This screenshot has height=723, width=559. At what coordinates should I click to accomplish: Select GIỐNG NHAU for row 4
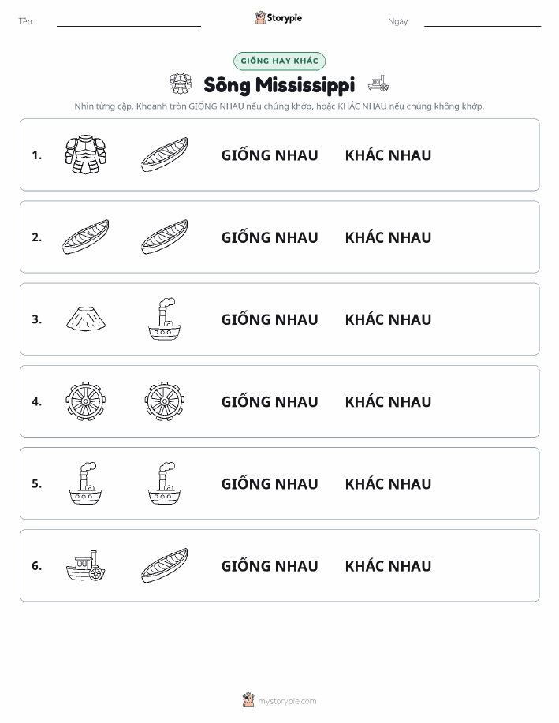[270, 401]
